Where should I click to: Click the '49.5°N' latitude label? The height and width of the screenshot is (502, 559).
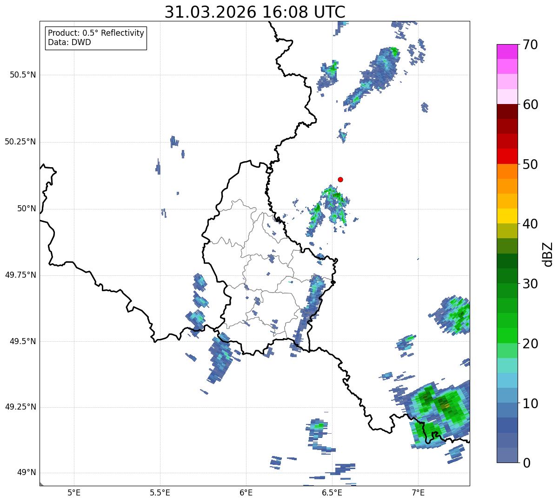pyautogui.click(x=23, y=341)
